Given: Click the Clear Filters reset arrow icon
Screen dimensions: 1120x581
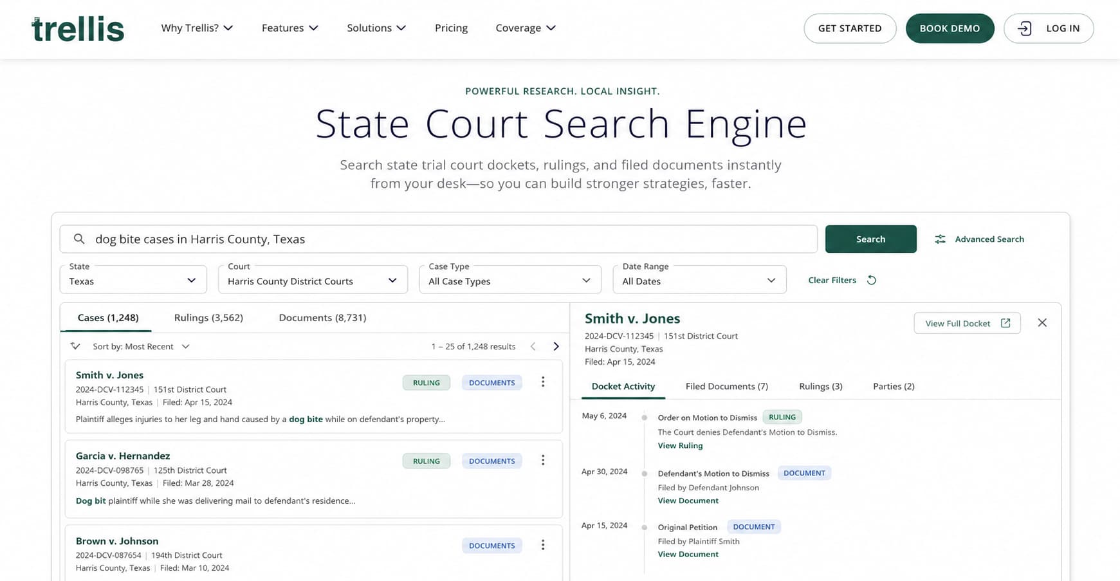Looking at the screenshot, I should pos(872,280).
